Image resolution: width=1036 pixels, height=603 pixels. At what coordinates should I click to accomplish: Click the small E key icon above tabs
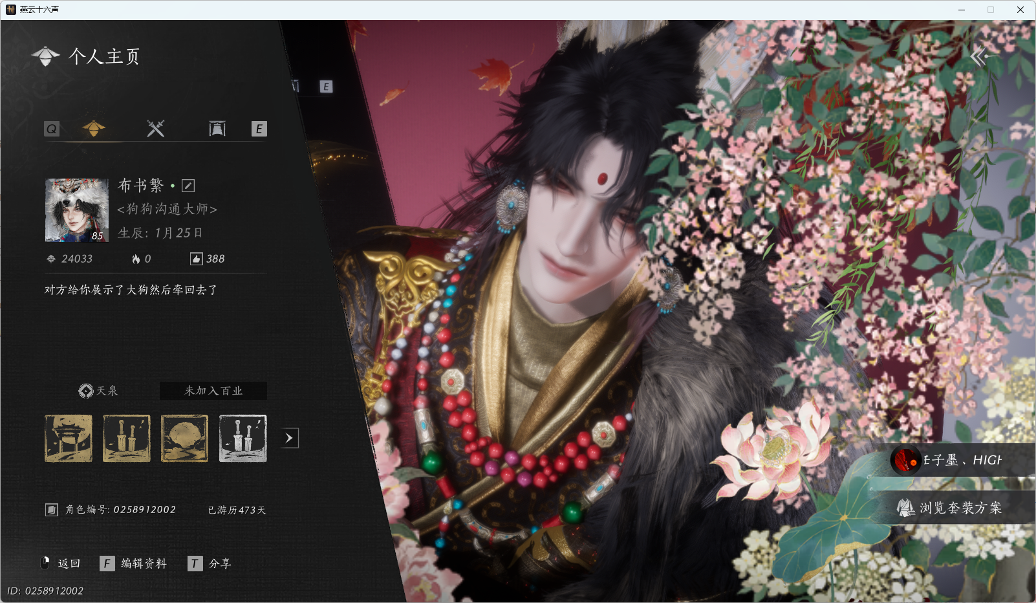[x=326, y=87]
